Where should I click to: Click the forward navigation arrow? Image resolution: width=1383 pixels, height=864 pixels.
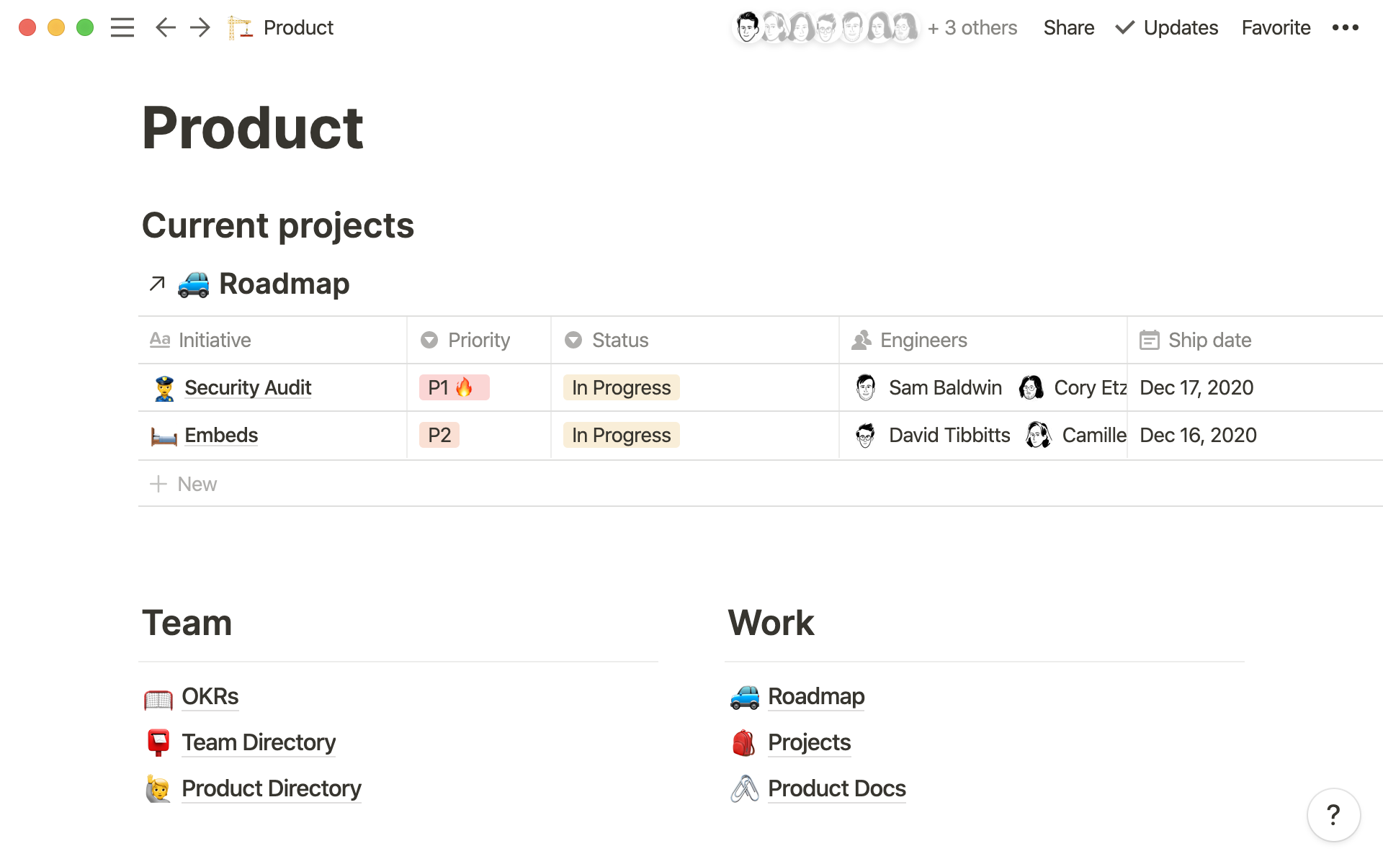pos(200,27)
